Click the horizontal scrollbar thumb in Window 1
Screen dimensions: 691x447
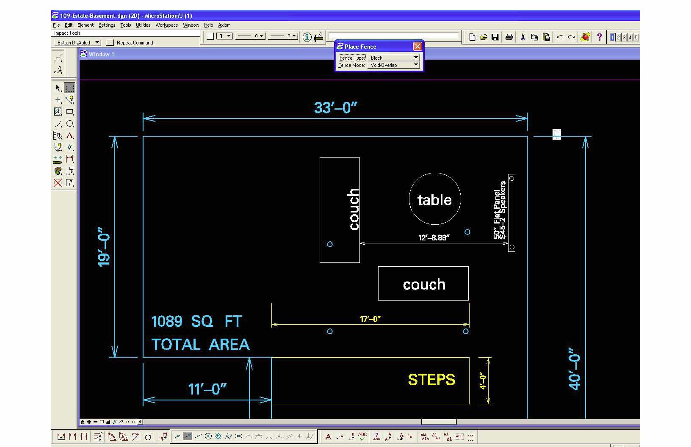pos(439,422)
